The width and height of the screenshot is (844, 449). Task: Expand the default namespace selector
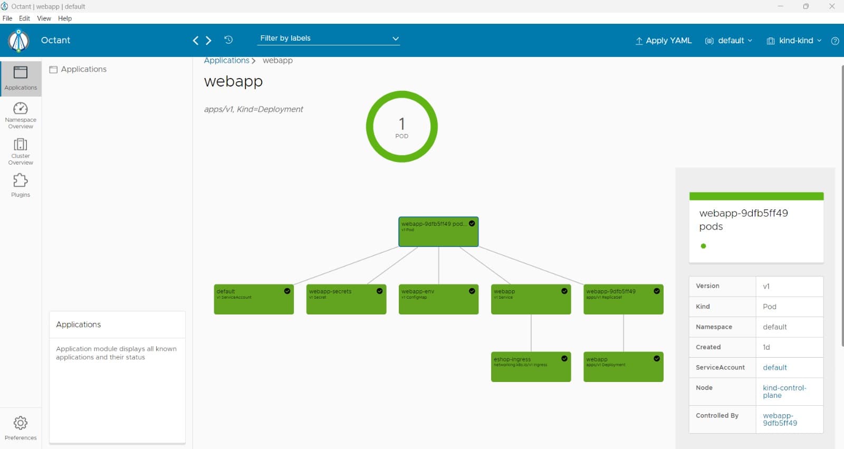pyautogui.click(x=729, y=41)
